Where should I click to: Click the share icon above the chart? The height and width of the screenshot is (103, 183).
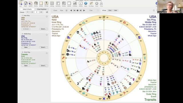click(154, 10)
